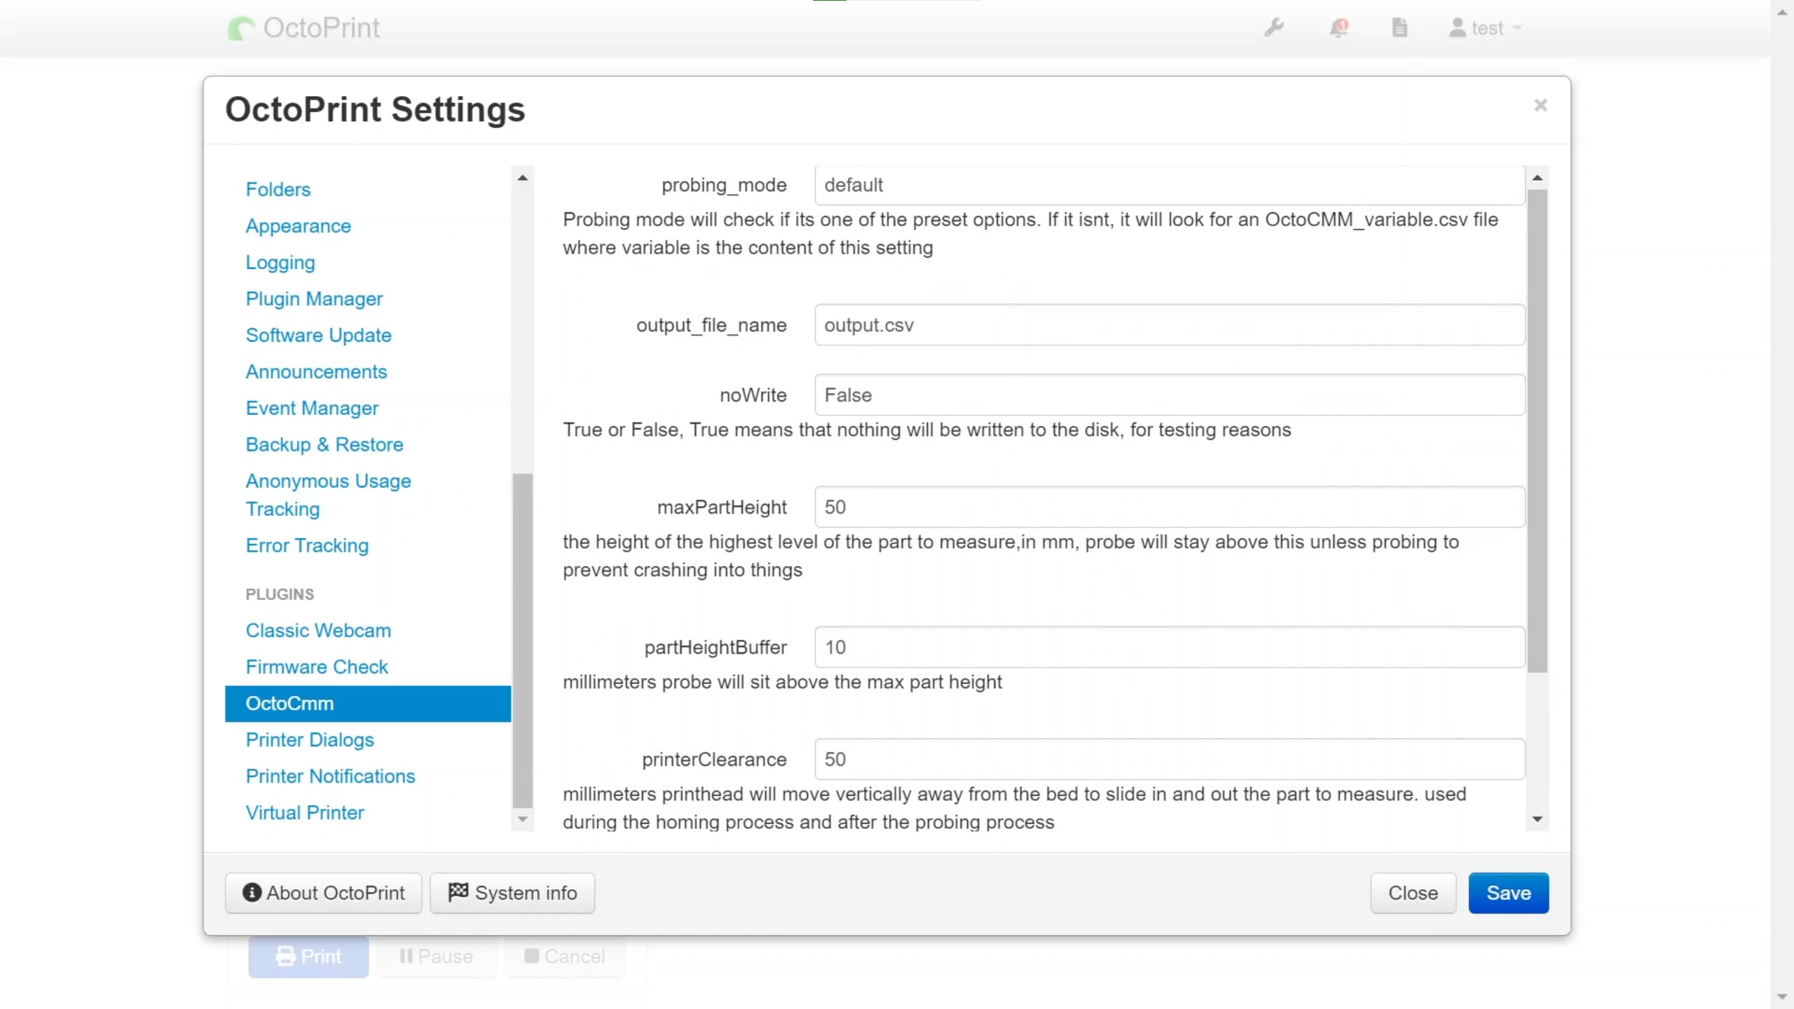Screen dimensions: 1794x1009
Task: View the system log document icon
Action: (x=1399, y=28)
